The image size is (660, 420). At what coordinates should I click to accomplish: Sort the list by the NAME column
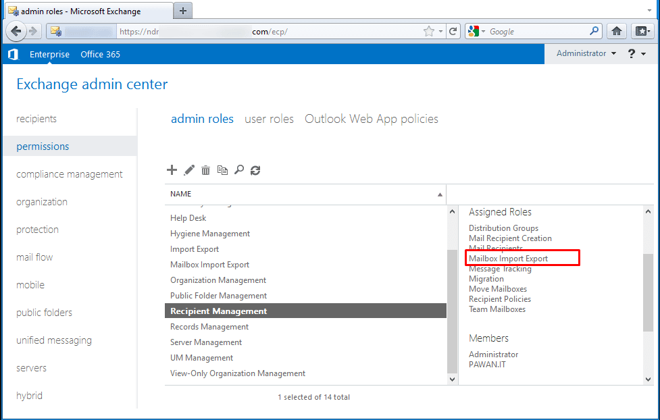click(x=305, y=194)
